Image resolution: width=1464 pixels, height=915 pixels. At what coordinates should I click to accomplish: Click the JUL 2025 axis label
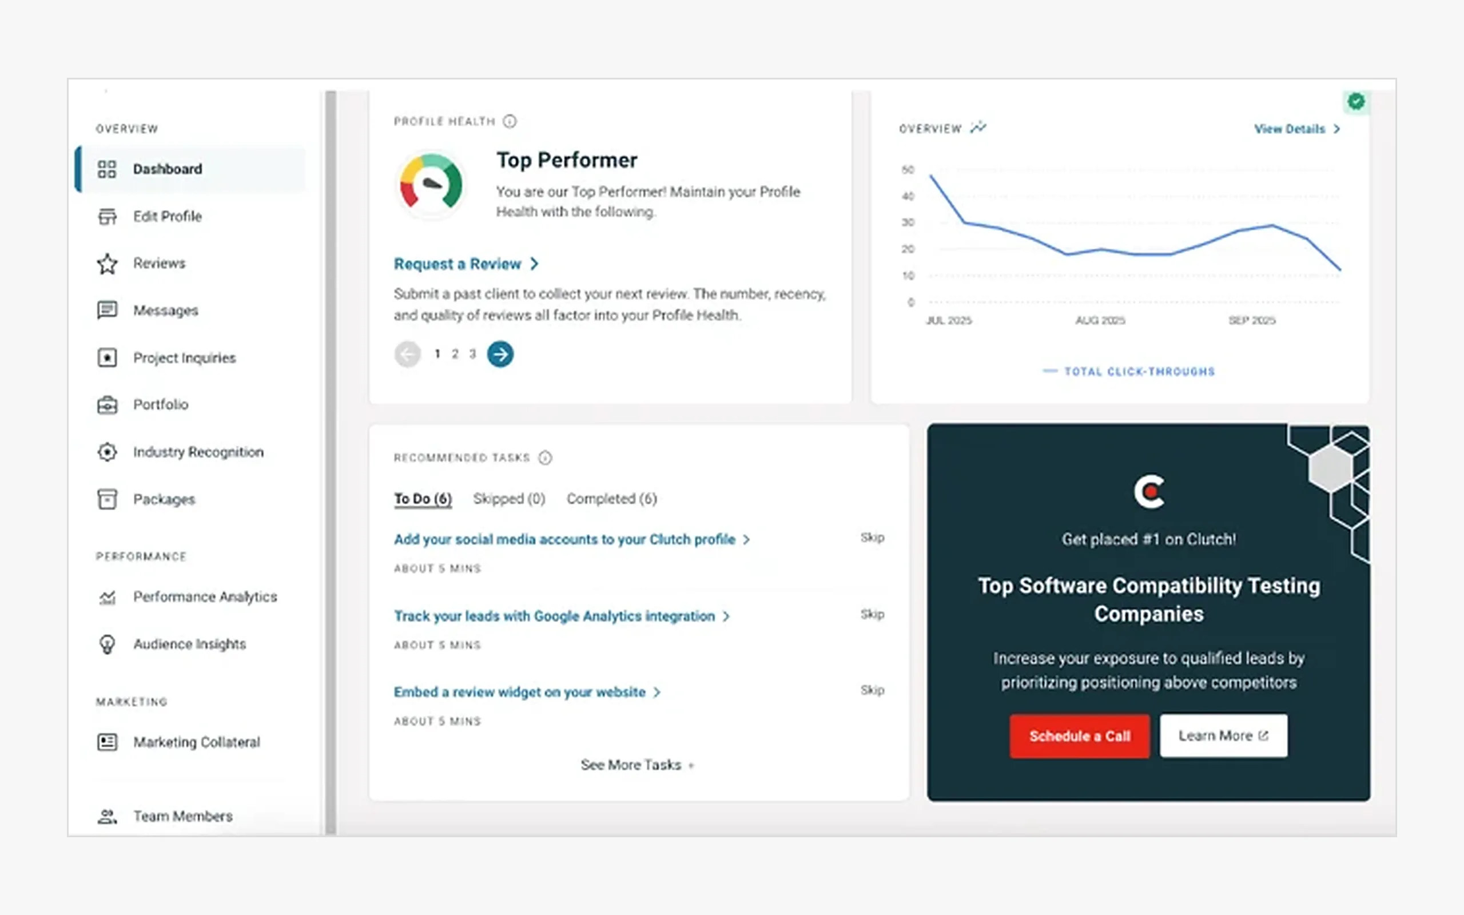click(949, 320)
